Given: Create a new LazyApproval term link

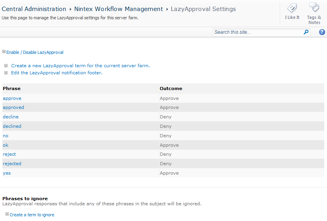Looking at the screenshot, I should coord(80,66).
